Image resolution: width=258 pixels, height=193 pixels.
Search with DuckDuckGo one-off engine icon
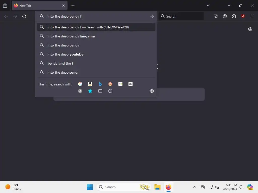[x=110, y=84]
